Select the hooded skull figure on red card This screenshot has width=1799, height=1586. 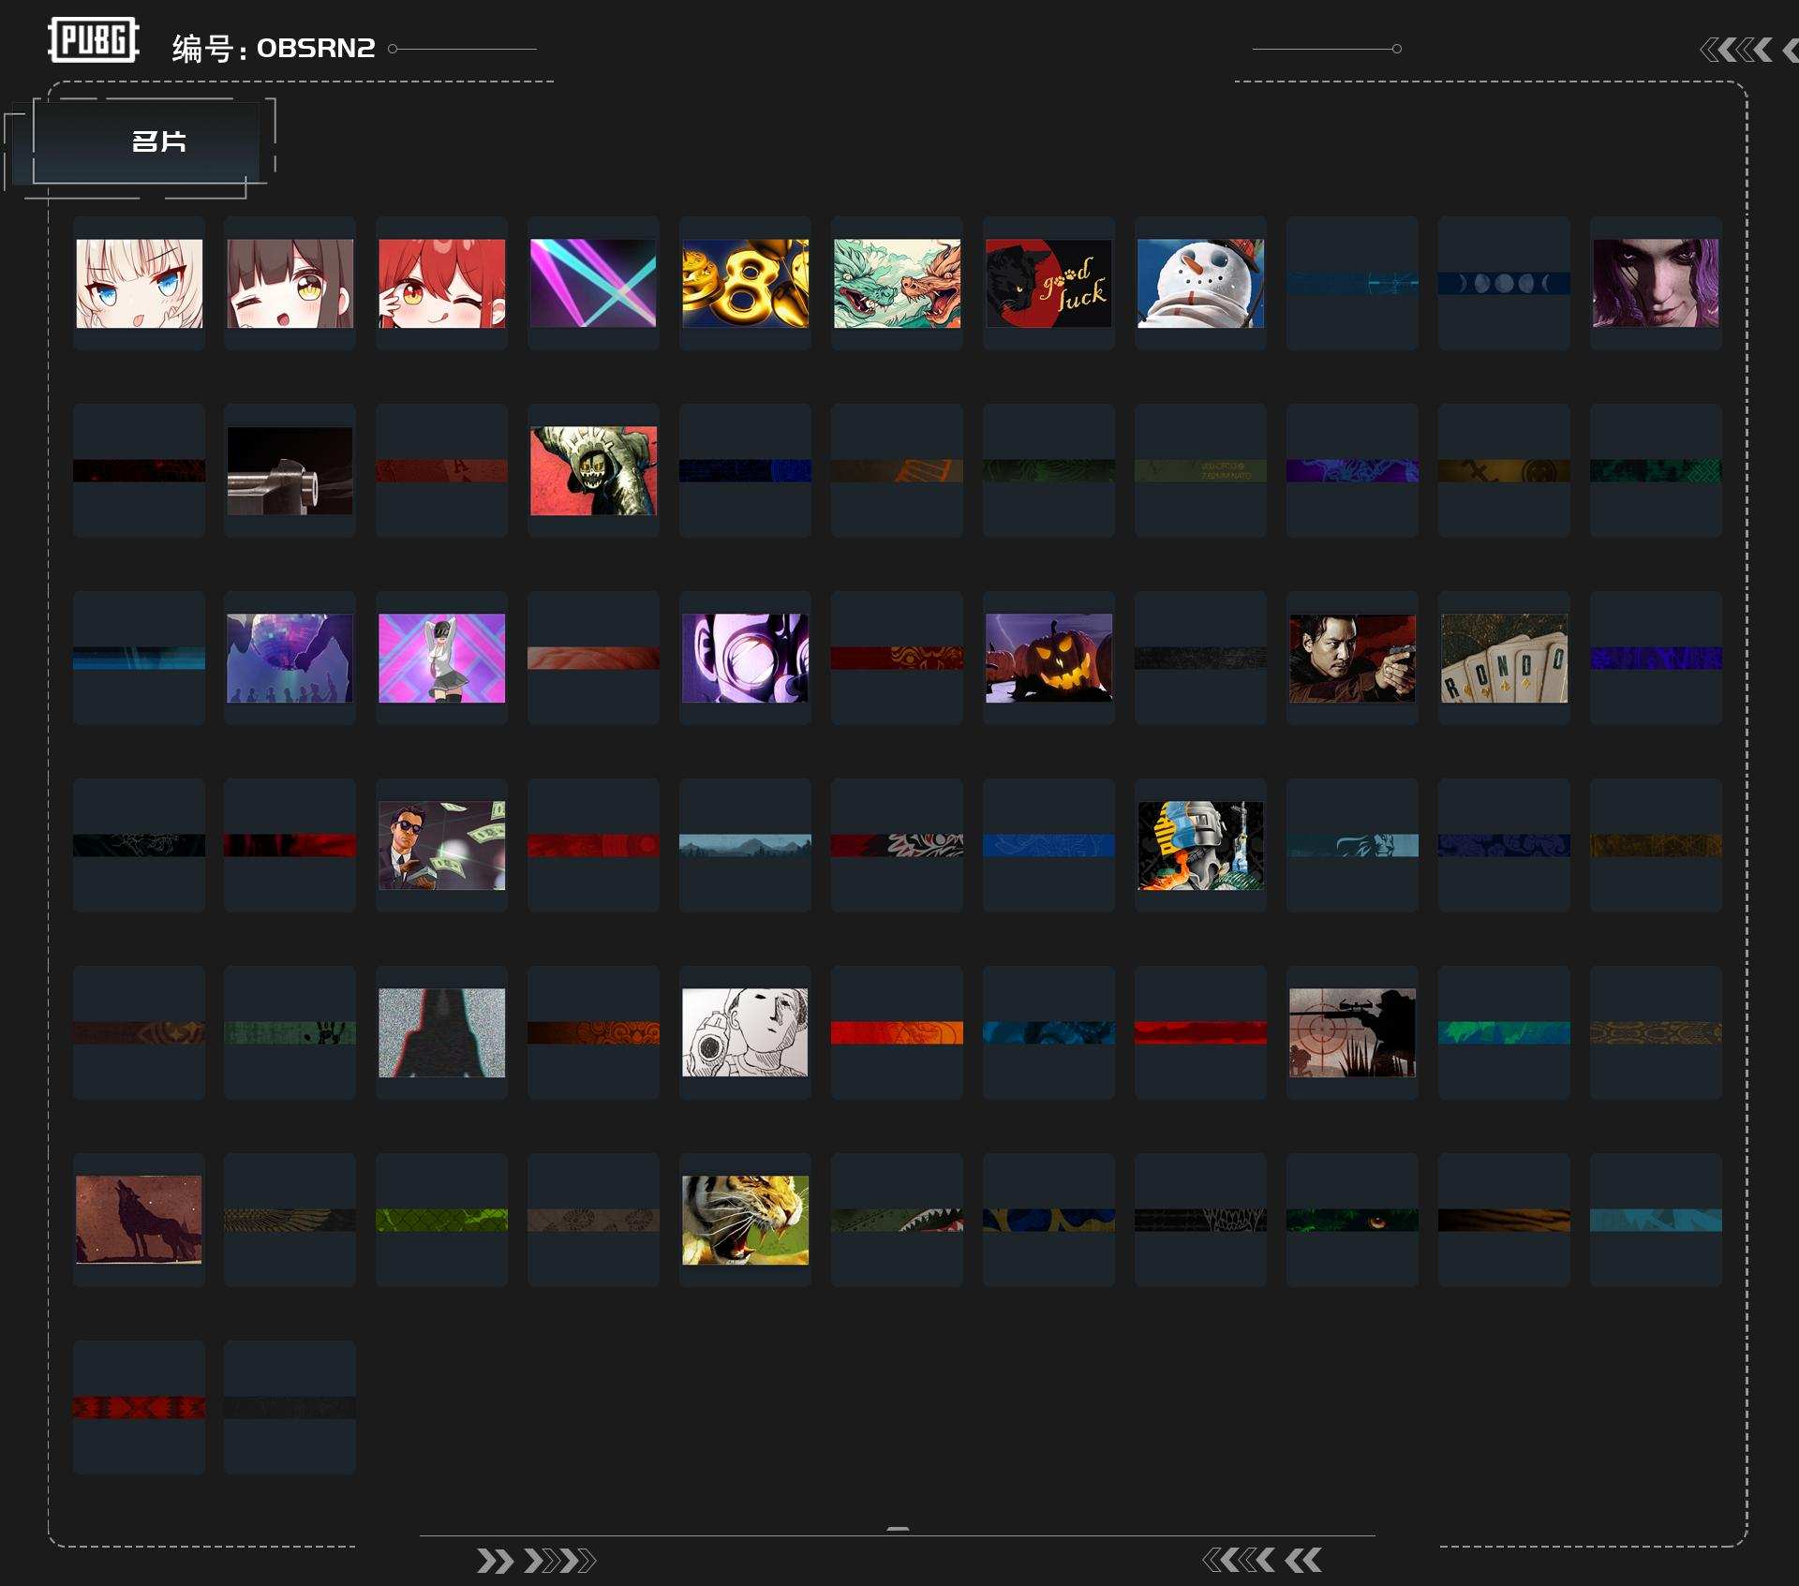pyautogui.click(x=594, y=470)
